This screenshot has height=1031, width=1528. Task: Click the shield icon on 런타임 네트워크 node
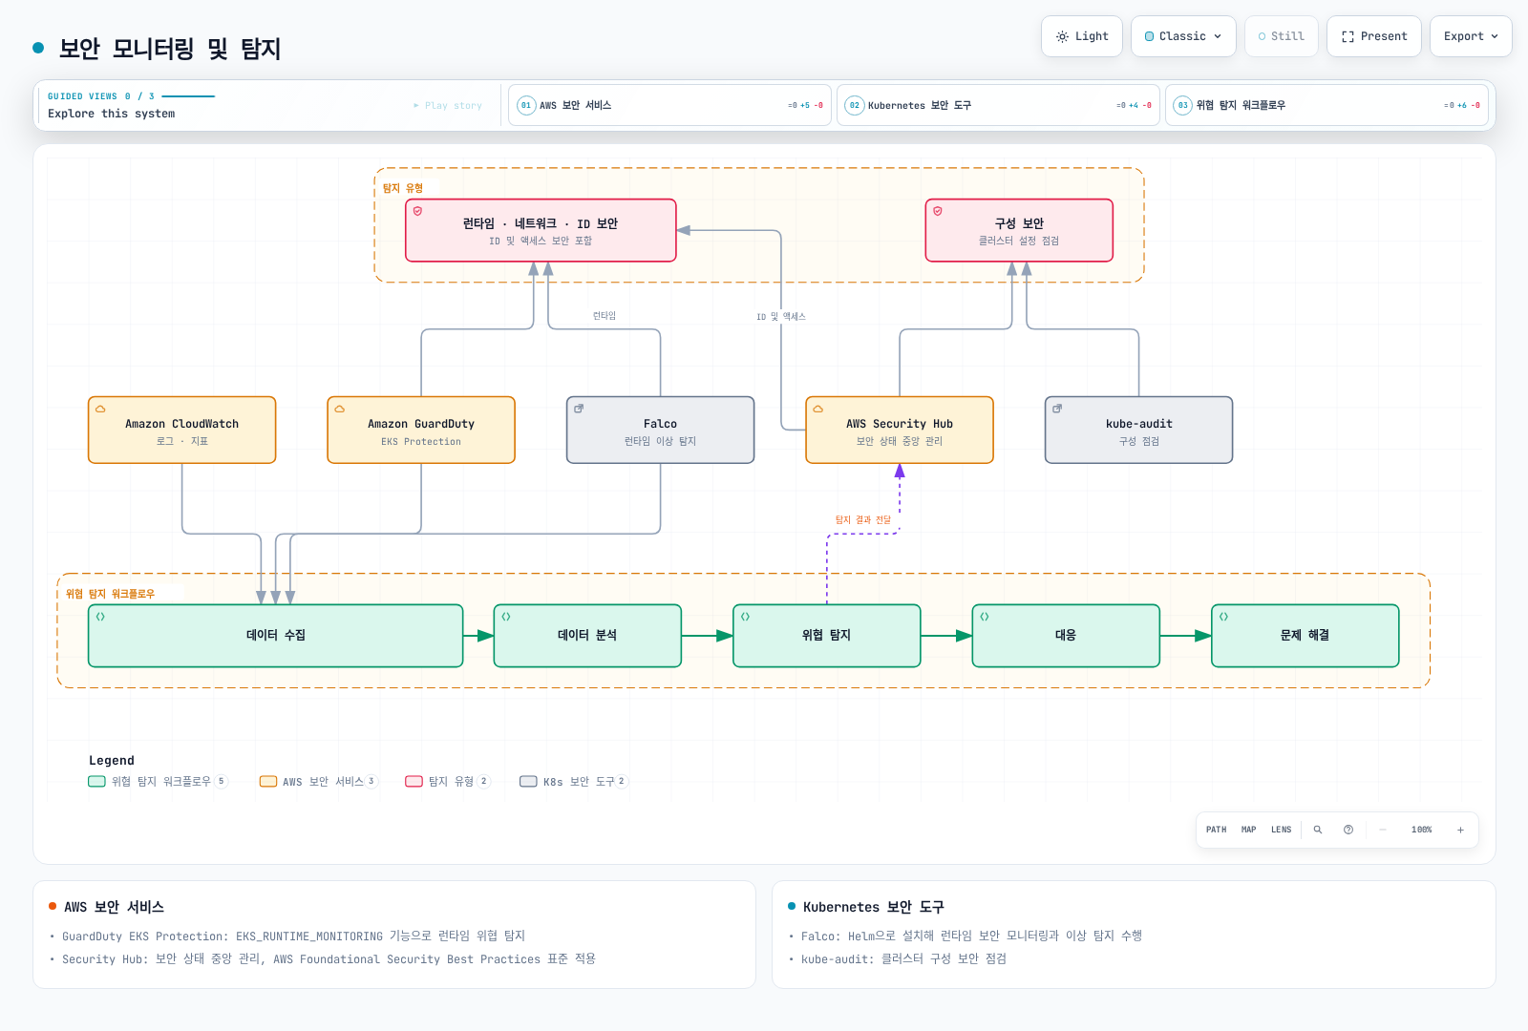[417, 211]
